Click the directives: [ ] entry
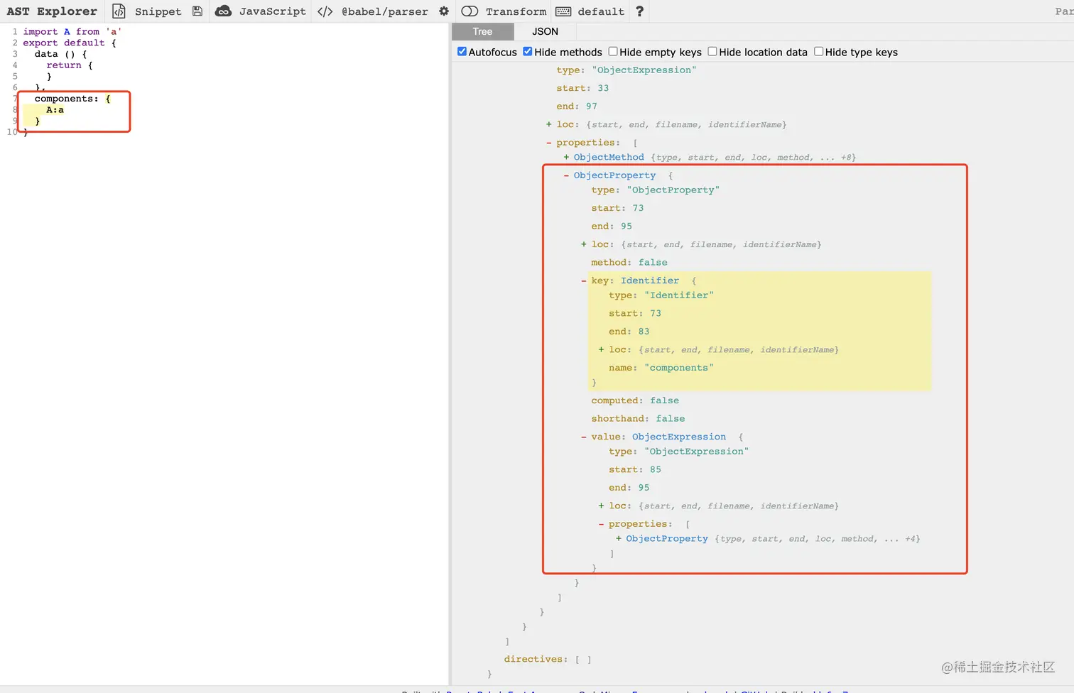Screen dimensions: 1074x693 click(x=548, y=660)
